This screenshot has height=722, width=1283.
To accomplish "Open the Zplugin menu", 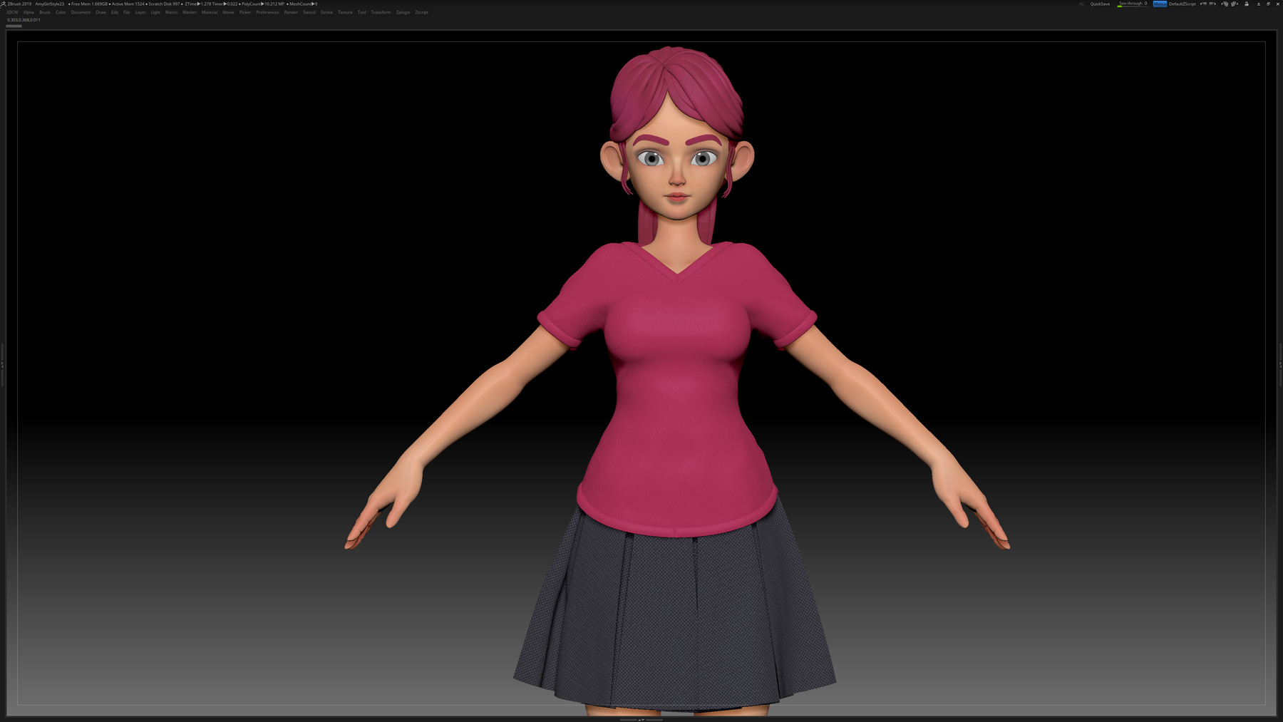I will [401, 12].
